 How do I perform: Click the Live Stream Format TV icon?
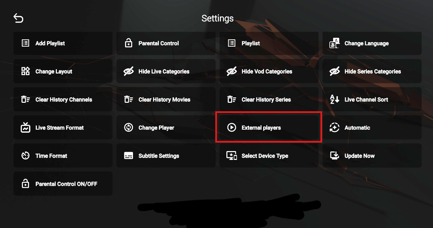pyautogui.click(x=26, y=128)
